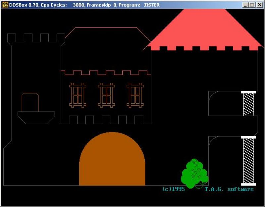
Task: Click the DOSBox icon in title bar
Action: point(5,5)
